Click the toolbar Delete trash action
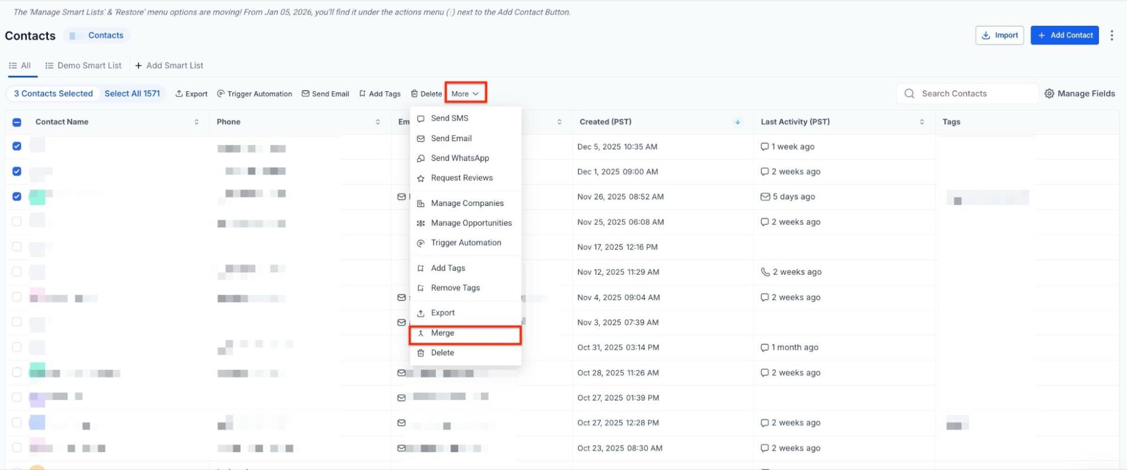The width and height of the screenshot is (1127, 470). (x=426, y=94)
